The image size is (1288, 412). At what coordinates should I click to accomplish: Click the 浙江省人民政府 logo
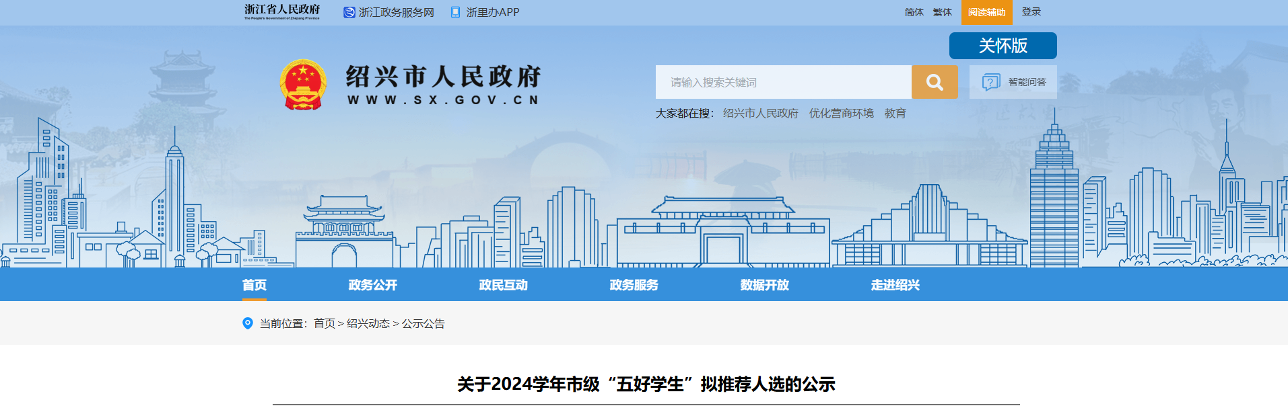282,11
